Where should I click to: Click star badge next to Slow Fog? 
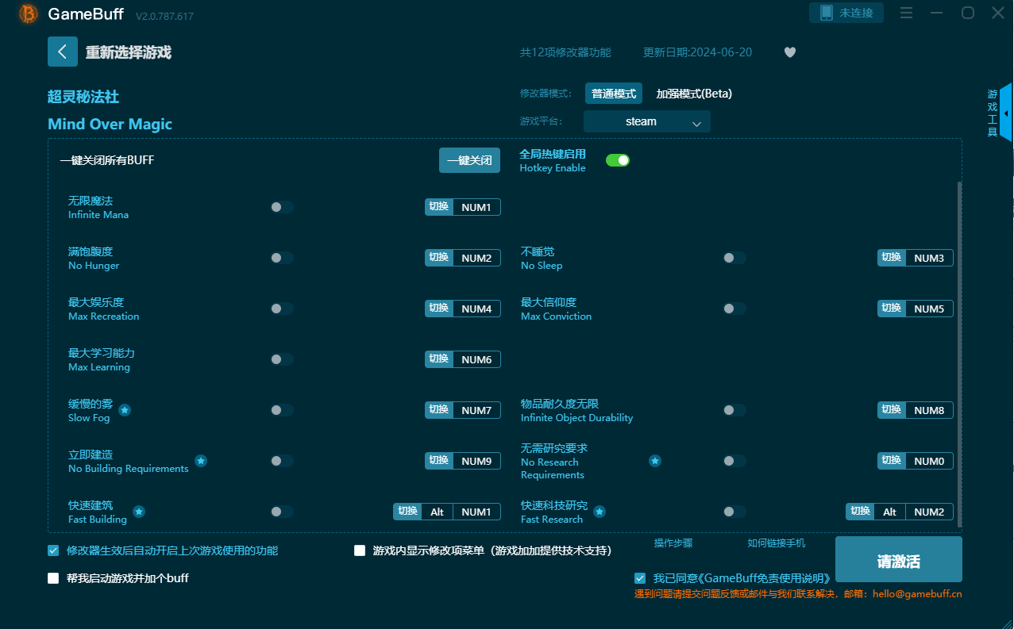coord(125,410)
